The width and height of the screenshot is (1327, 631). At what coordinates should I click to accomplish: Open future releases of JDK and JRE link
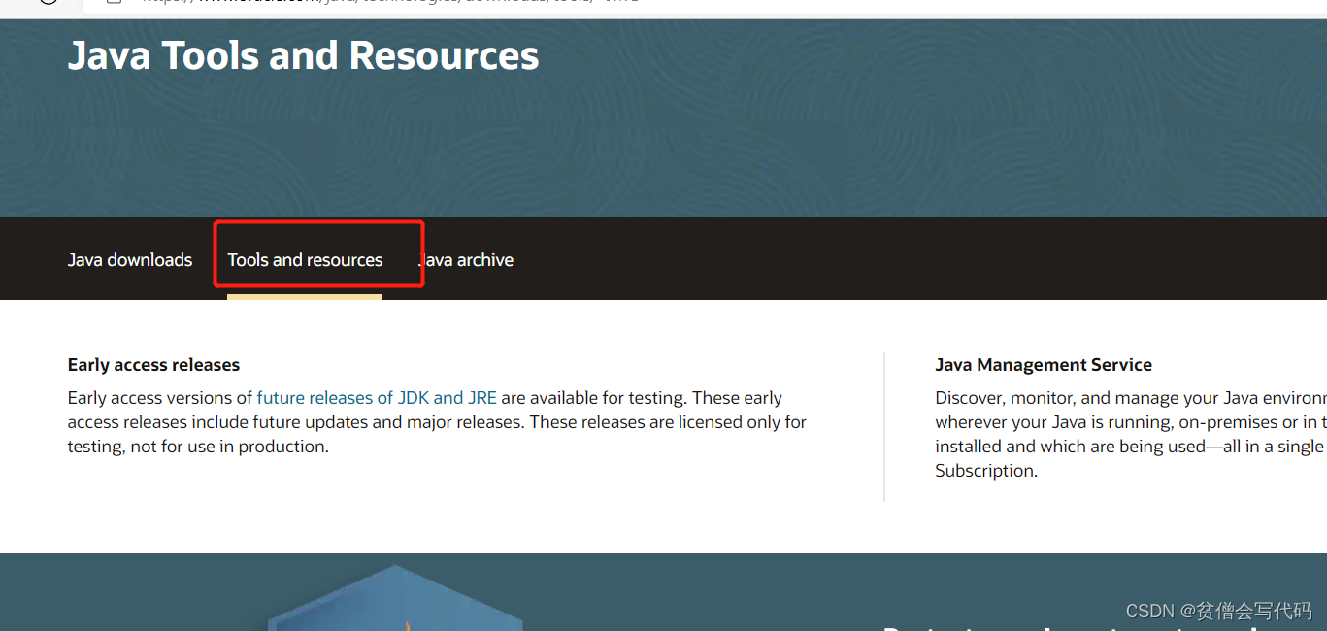click(377, 398)
